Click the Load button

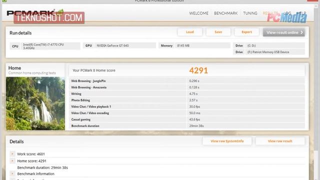tap(190, 32)
